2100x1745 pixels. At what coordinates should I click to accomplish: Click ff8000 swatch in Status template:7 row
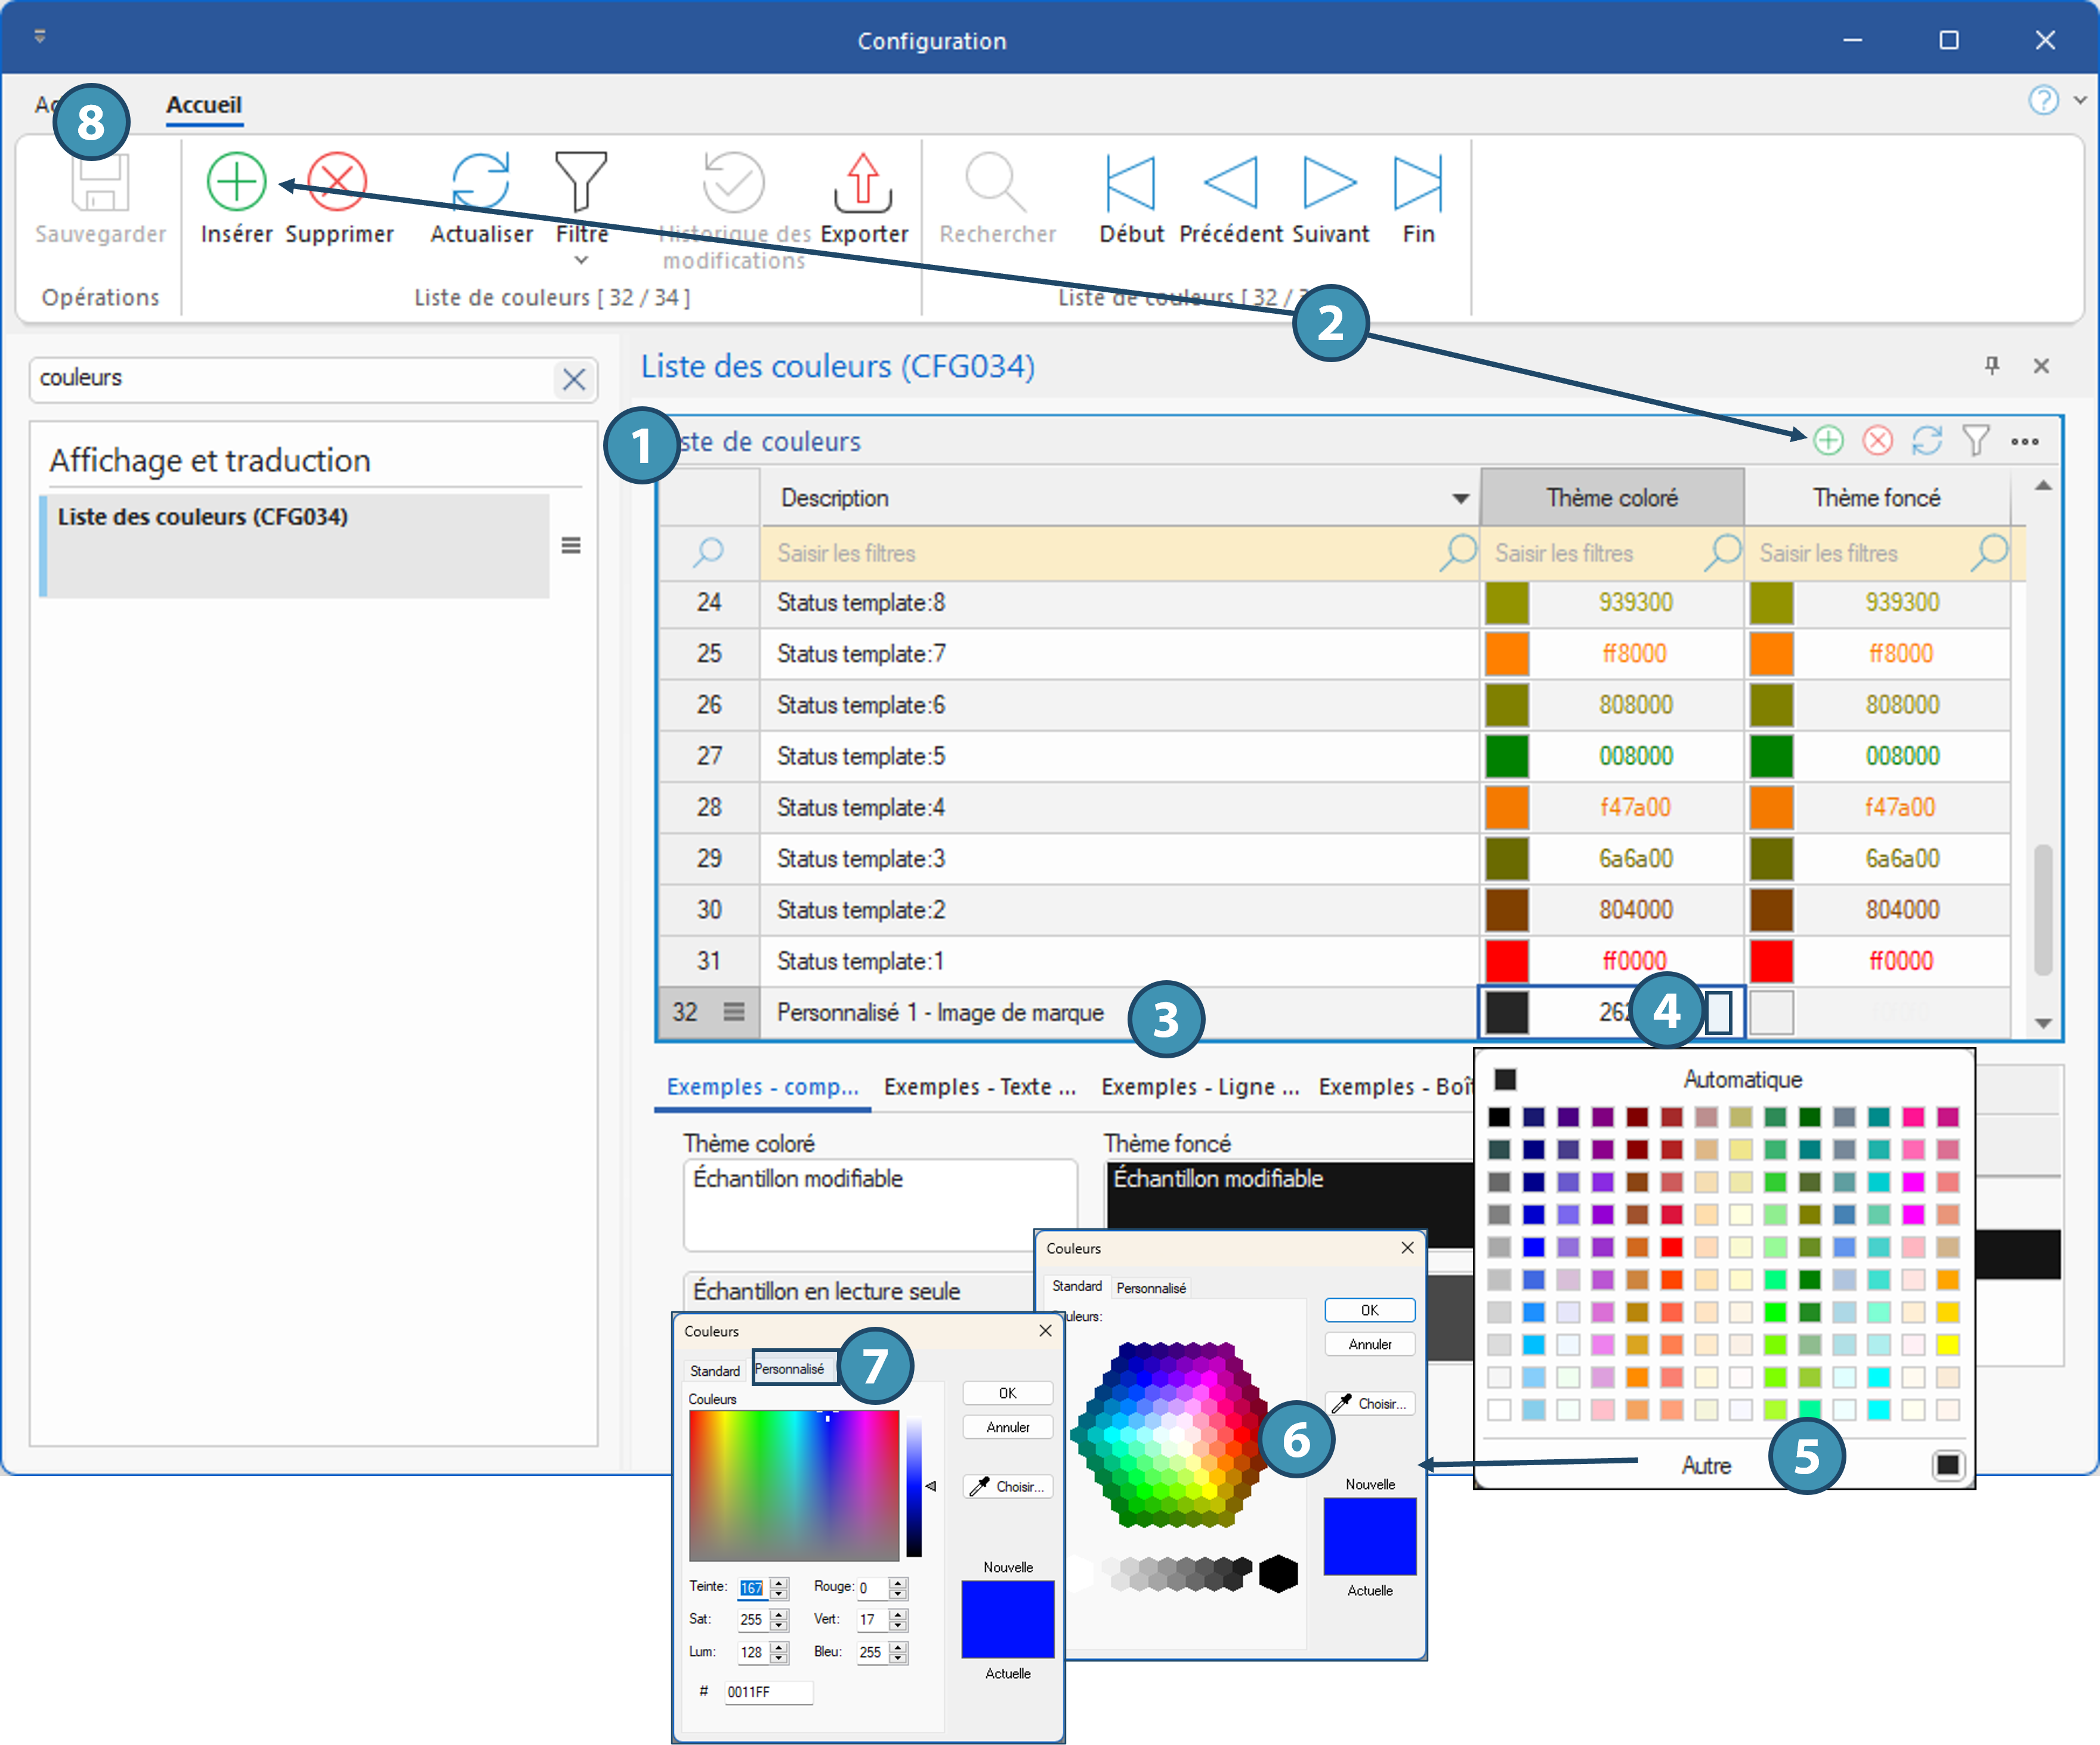[x=1506, y=653]
